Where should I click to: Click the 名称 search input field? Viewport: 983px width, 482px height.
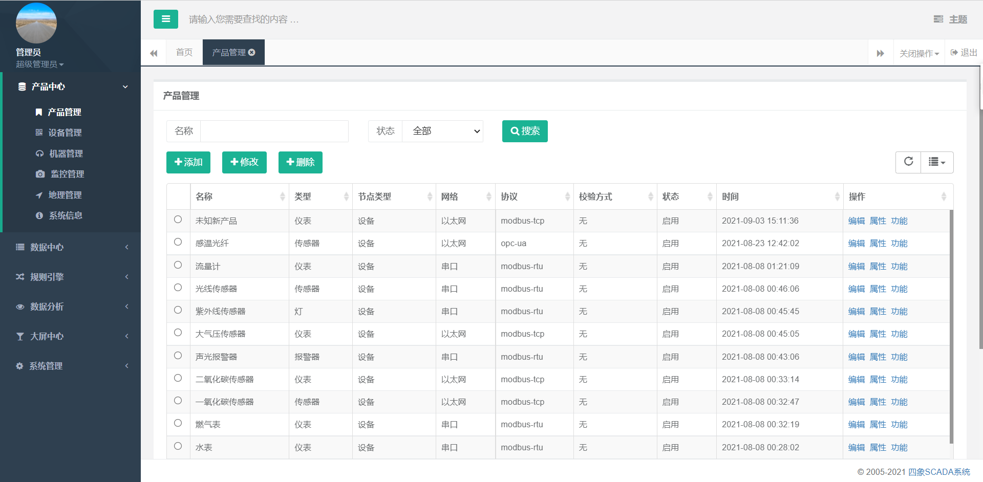[274, 132]
